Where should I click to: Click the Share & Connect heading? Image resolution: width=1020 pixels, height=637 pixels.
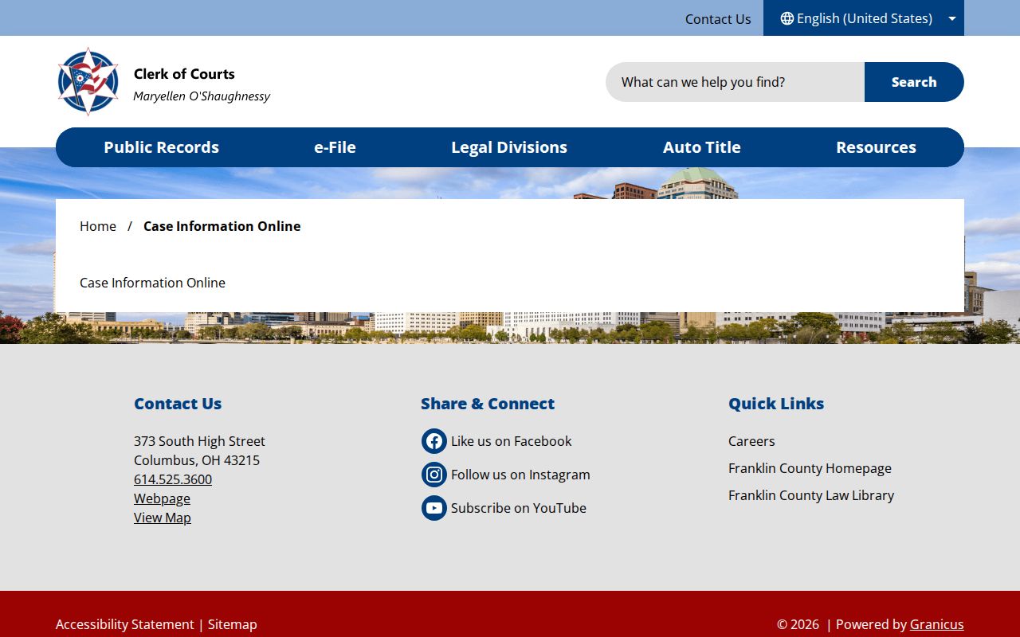[488, 404]
